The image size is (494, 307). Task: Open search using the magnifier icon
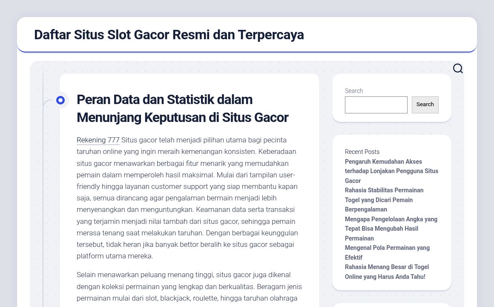click(x=458, y=68)
